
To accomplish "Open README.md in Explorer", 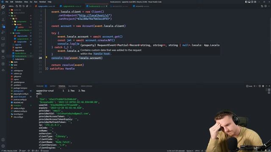I will tap(18, 103).
